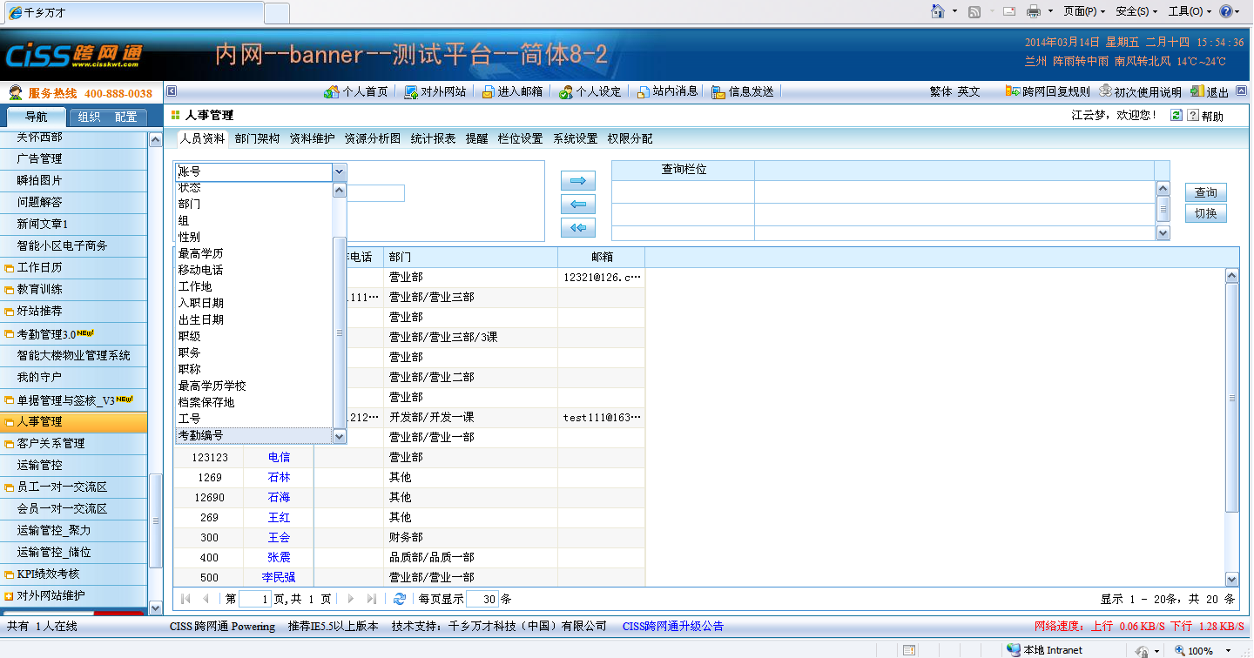Image resolution: width=1254 pixels, height=658 pixels.
Task: Click the 个人首页 home icon
Action: pos(331,92)
